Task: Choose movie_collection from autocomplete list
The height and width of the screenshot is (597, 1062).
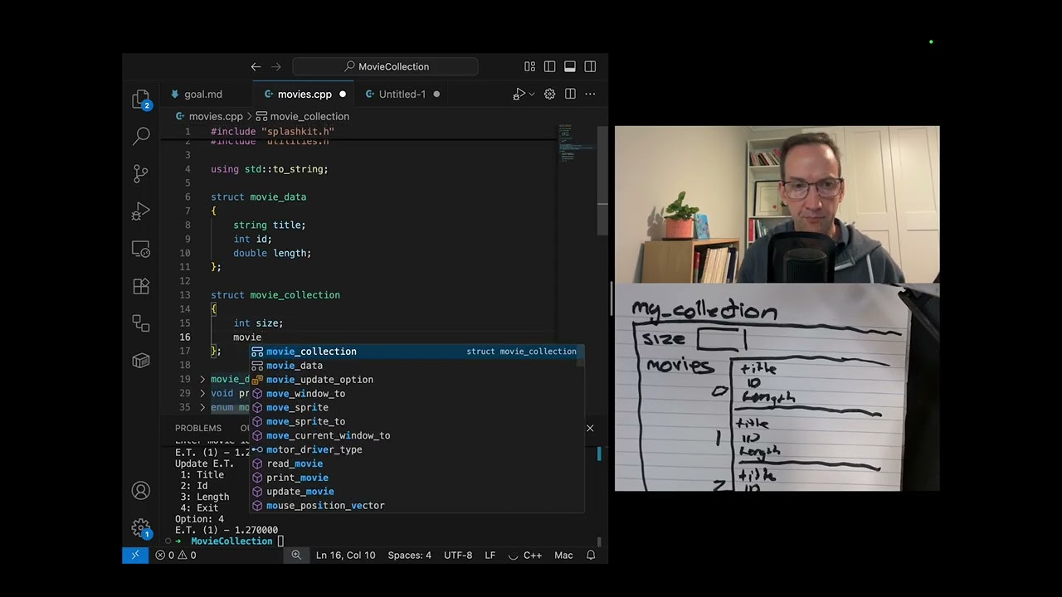Action: point(417,352)
